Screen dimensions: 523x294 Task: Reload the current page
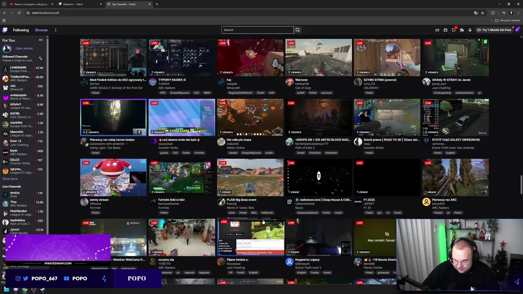19,13
